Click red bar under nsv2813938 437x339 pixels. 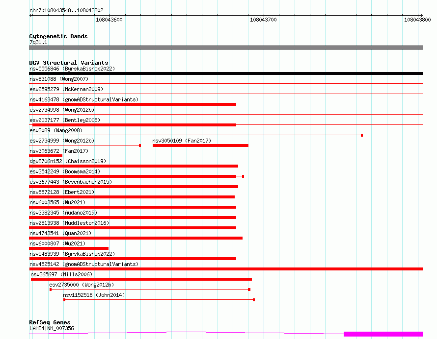pyautogui.click(x=133, y=228)
